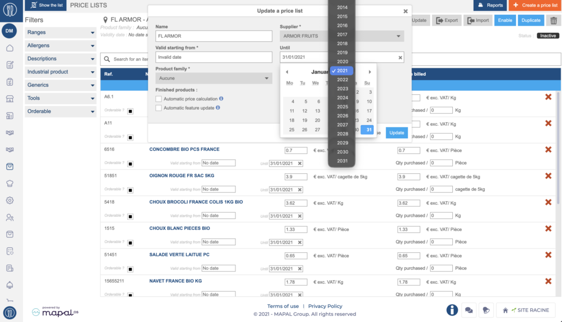The height and width of the screenshot is (322, 562).
Task: Expand the Allergens filter
Action: pos(60,46)
